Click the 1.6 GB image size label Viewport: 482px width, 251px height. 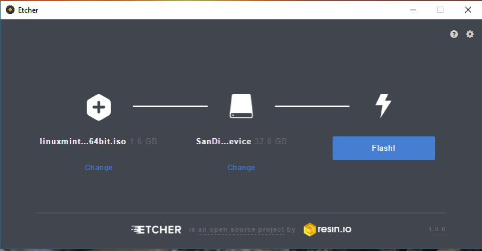click(x=143, y=141)
